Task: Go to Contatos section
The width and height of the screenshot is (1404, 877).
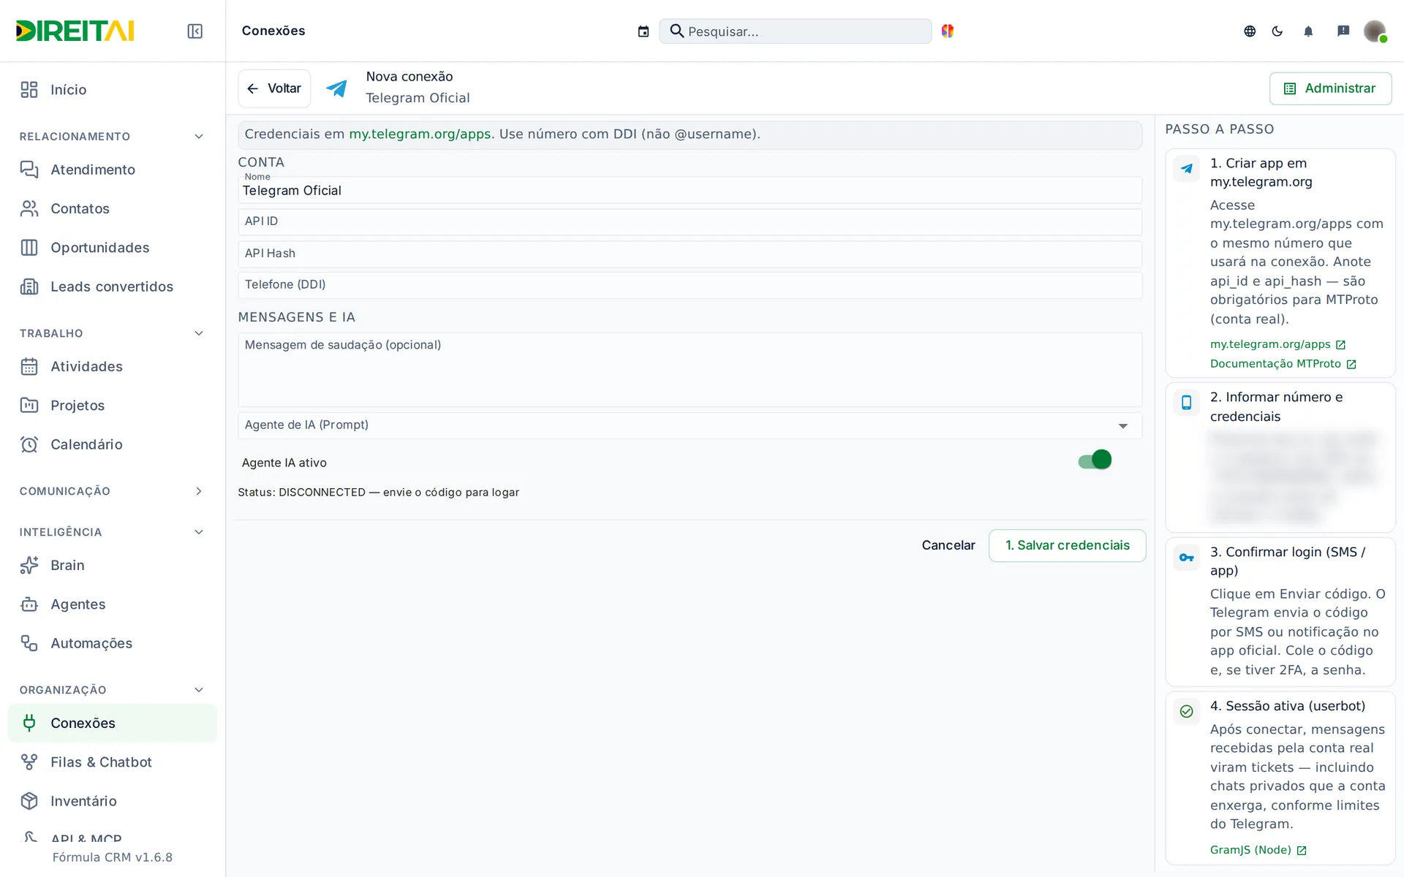Action: click(113, 209)
